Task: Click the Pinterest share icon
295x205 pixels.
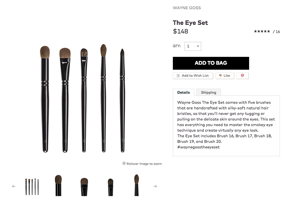Action: [242, 75]
